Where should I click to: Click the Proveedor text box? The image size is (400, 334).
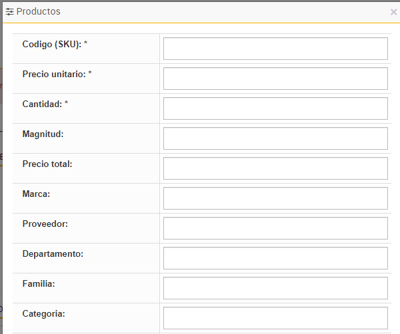[275, 228]
